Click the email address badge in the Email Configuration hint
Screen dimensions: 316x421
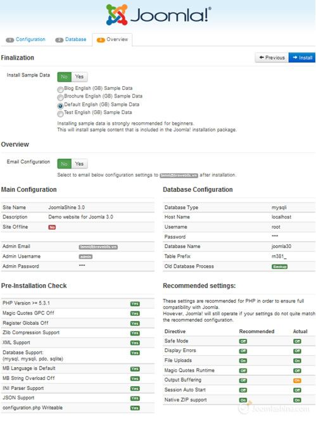[x=179, y=175]
